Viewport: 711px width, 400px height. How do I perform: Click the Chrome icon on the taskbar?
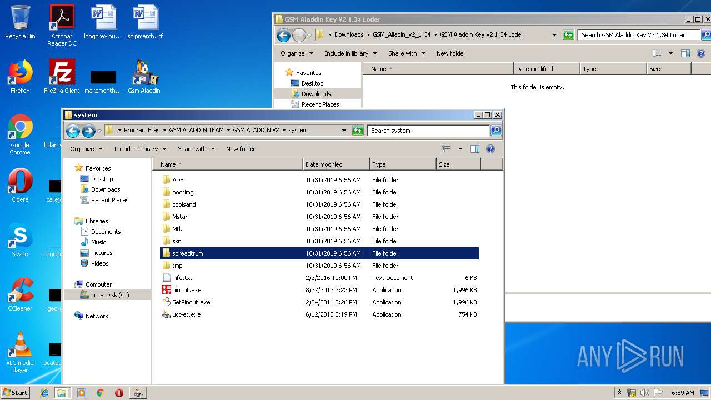pyautogui.click(x=100, y=393)
